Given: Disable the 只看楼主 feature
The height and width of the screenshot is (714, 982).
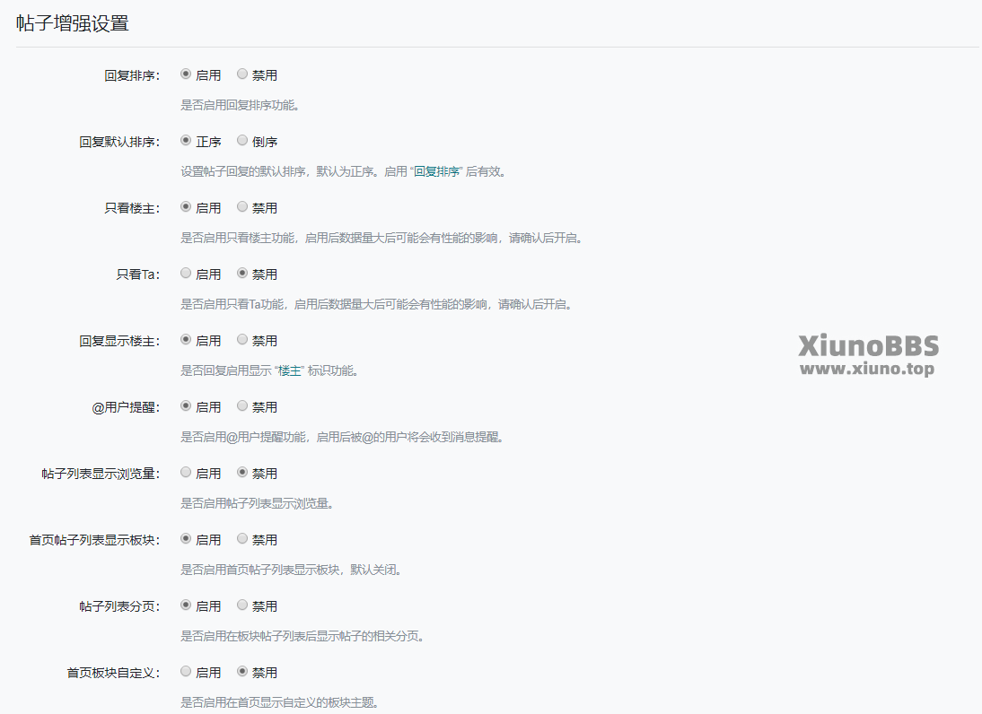Looking at the screenshot, I should [242, 207].
